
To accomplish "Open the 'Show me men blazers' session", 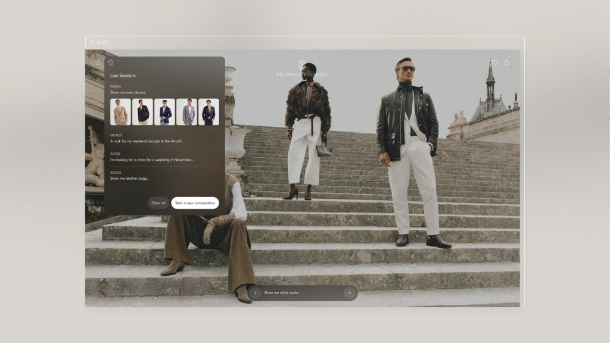I will click(x=127, y=92).
